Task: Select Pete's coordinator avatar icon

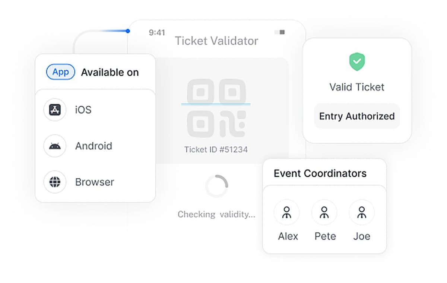Action: (x=324, y=213)
